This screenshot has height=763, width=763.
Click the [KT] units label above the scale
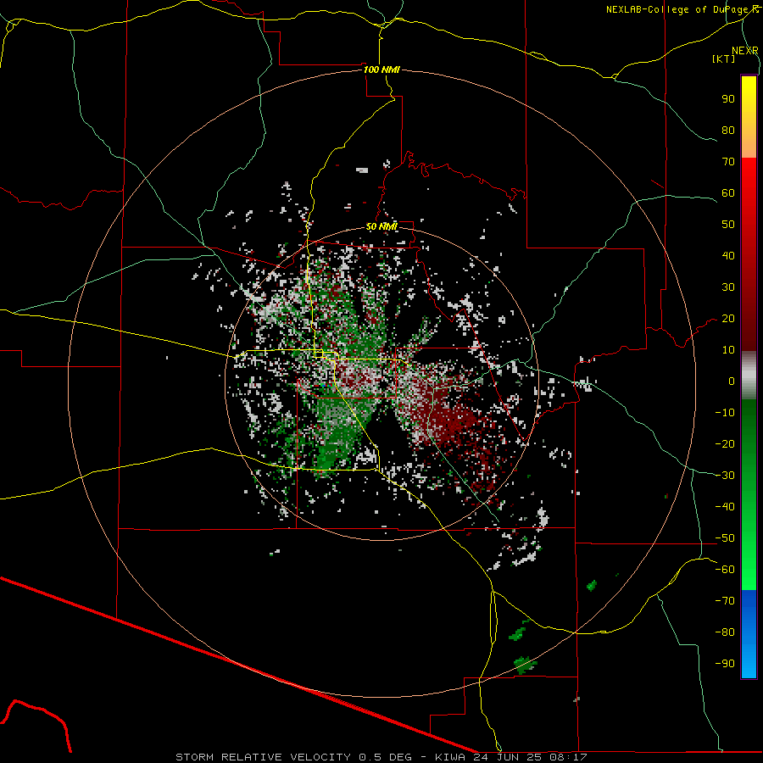point(723,58)
